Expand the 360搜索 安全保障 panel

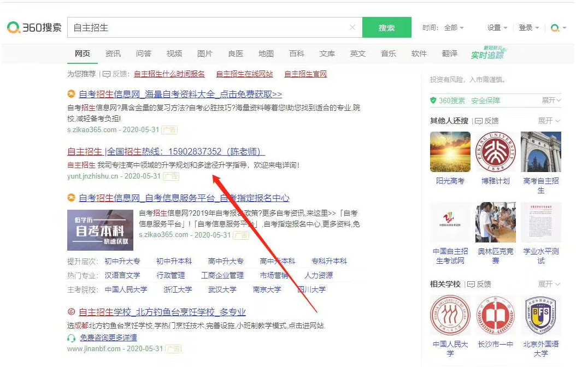click(551, 100)
